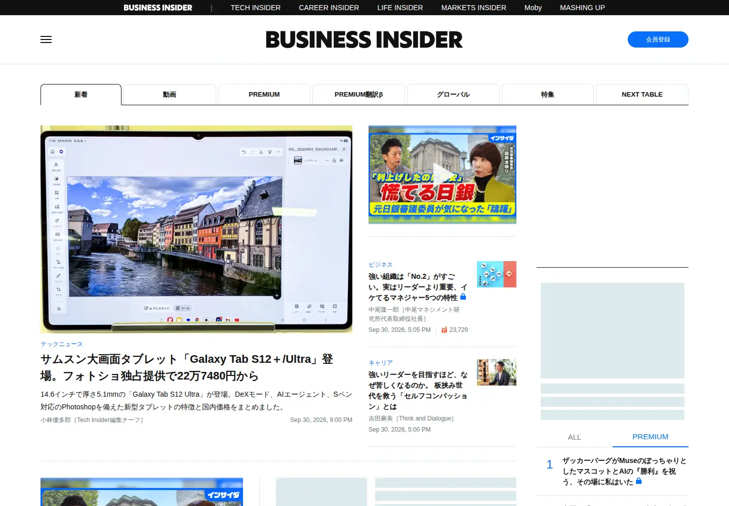Open TECH INSIDER in top bar

[256, 8]
